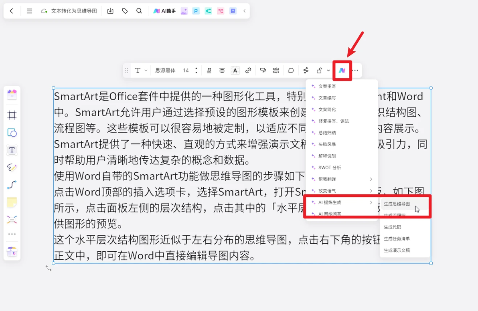Image resolution: width=478 pixels, height=311 pixels.
Task: Toggle bold formatting
Action: [x=209, y=71]
